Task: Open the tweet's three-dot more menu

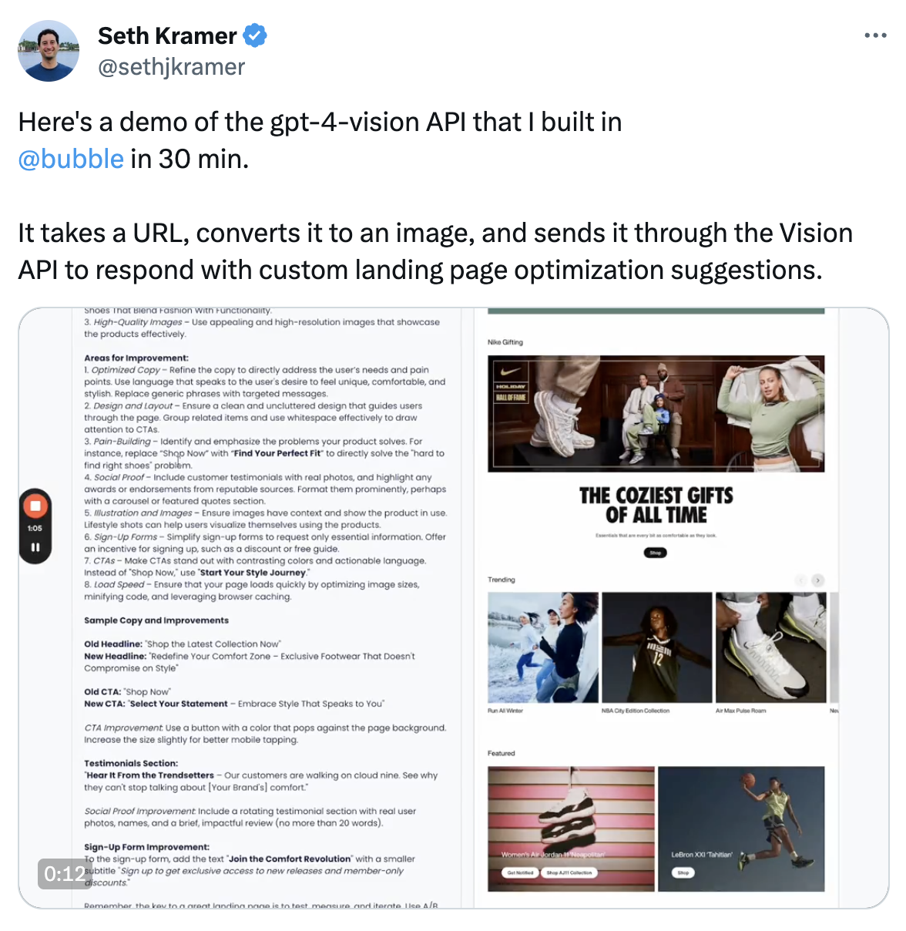Action: (x=875, y=35)
